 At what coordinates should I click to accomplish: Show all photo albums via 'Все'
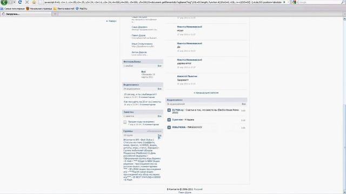[x=159, y=66]
